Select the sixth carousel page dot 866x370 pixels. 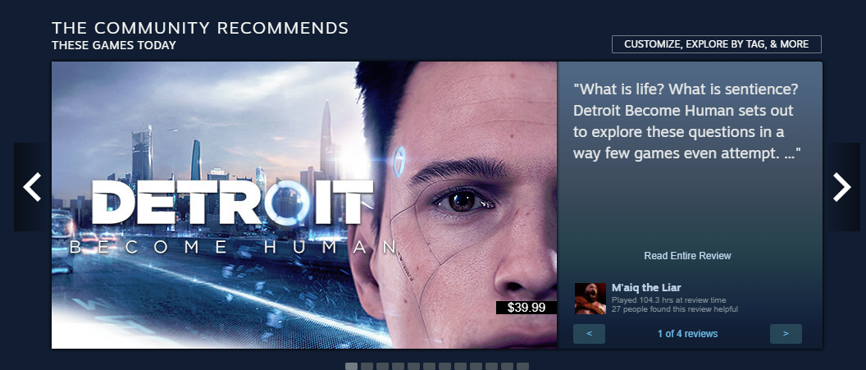[429, 367]
